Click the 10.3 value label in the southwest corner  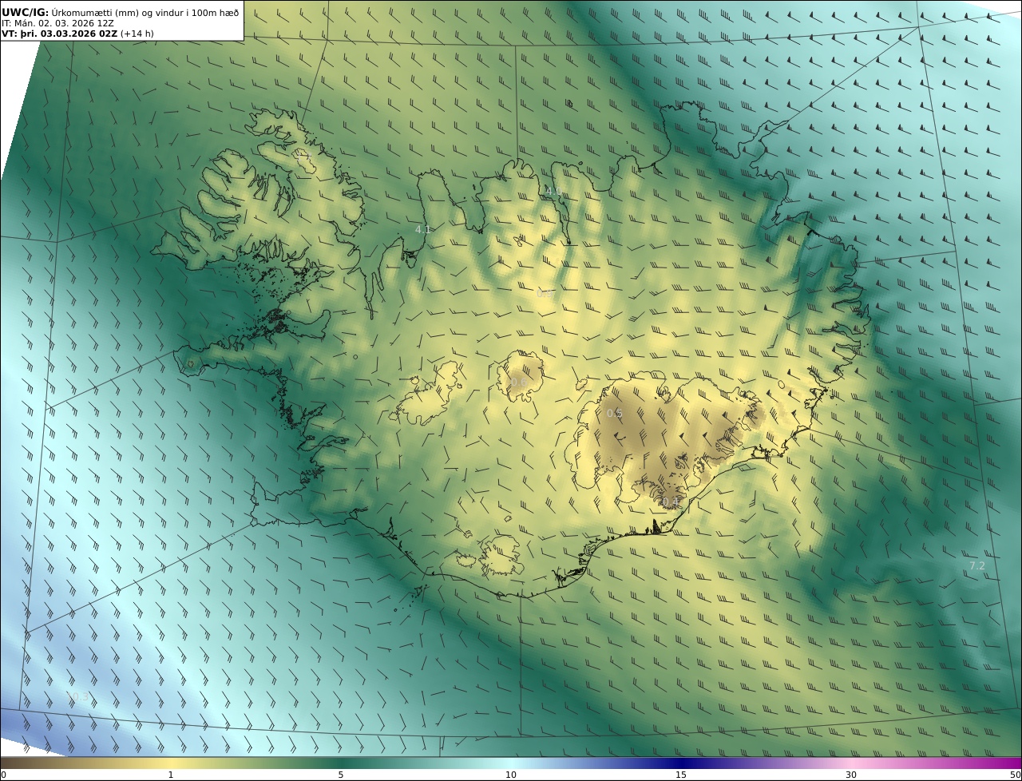point(78,697)
